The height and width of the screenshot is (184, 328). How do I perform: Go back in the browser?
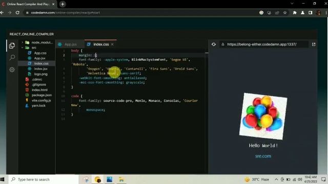(2, 12)
